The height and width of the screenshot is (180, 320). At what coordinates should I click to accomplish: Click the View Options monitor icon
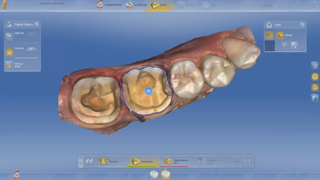pos(315,98)
